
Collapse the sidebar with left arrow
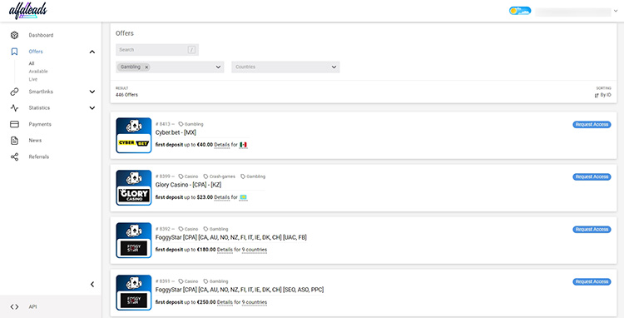click(92, 284)
